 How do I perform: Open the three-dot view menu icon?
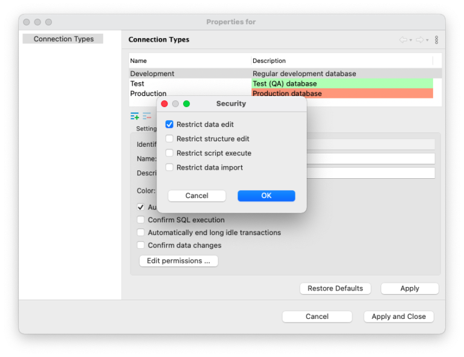pyautogui.click(x=436, y=40)
